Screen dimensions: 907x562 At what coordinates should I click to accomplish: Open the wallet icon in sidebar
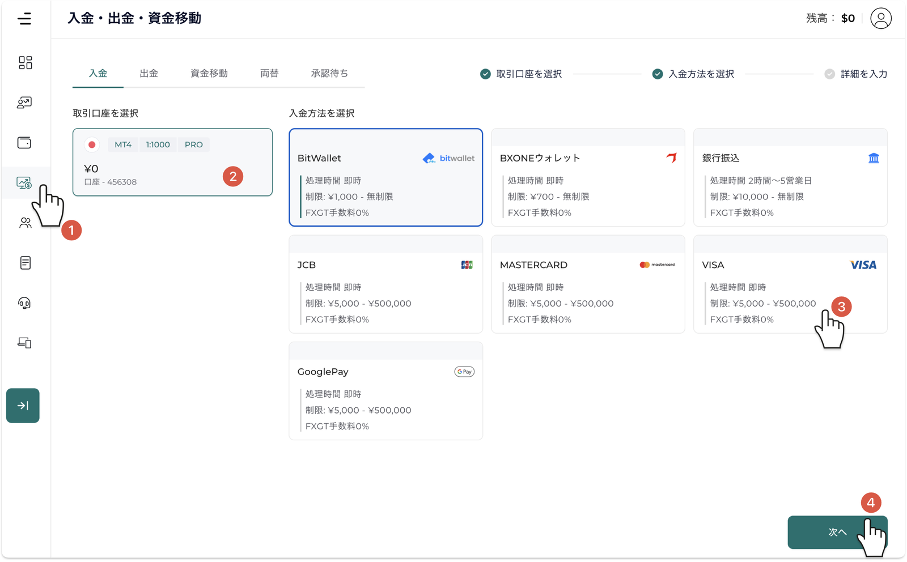pyautogui.click(x=24, y=143)
